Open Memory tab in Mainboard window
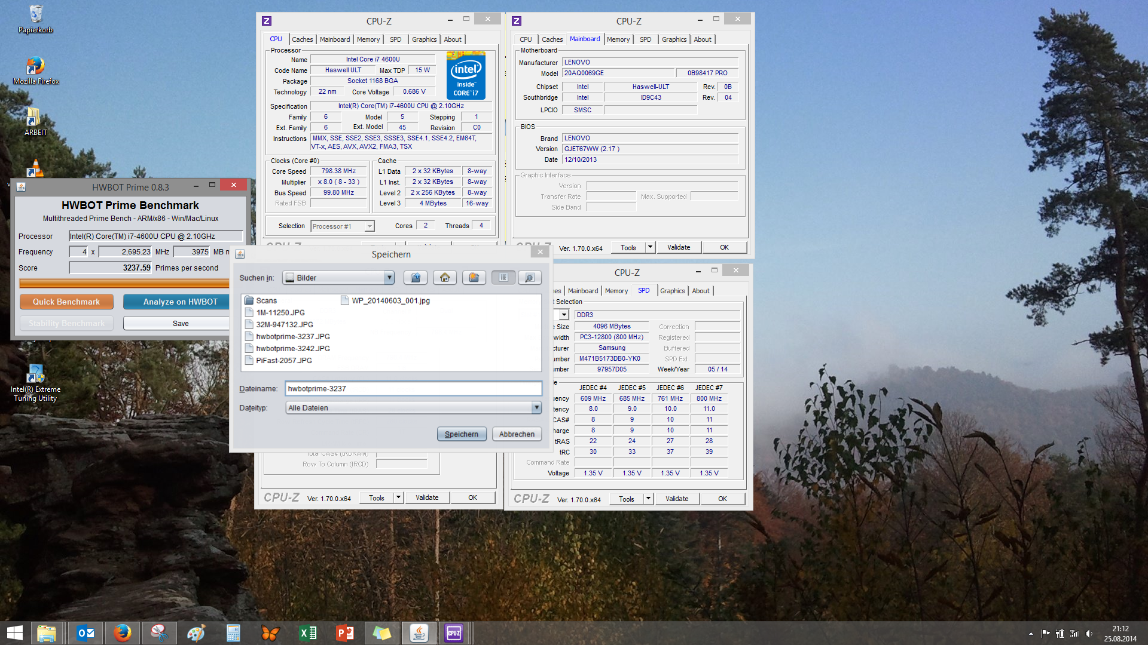The image size is (1148, 645). [618, 39]
